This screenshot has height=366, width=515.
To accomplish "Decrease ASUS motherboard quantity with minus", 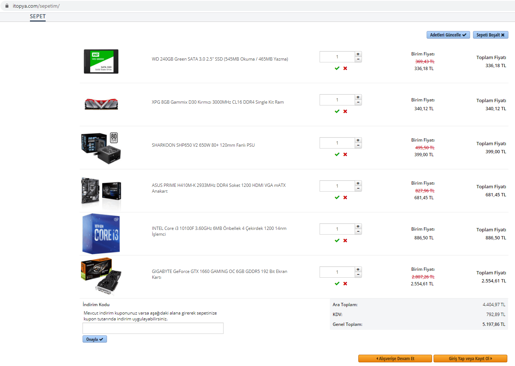I will tap(358, 188).
